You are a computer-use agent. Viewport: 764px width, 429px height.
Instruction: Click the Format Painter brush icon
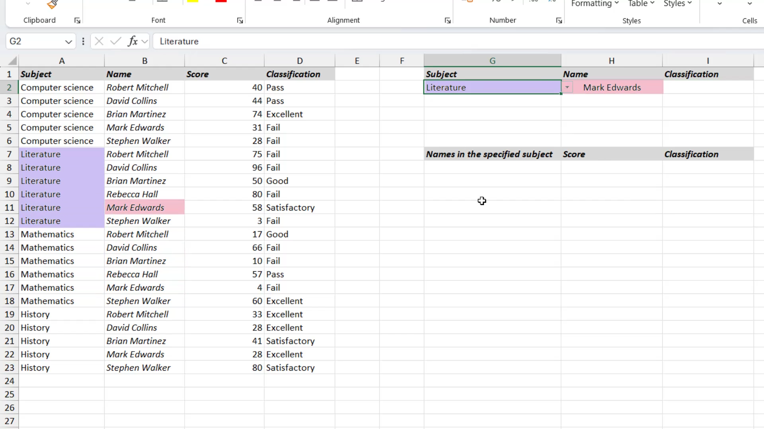coord(52,4)
